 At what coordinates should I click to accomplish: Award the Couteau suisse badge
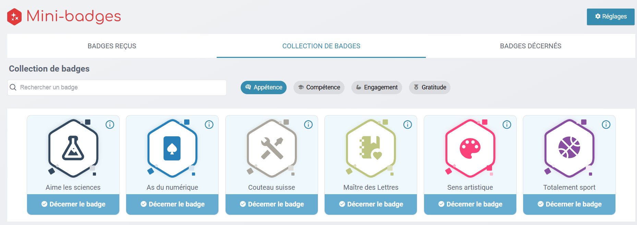pos(272,204)
